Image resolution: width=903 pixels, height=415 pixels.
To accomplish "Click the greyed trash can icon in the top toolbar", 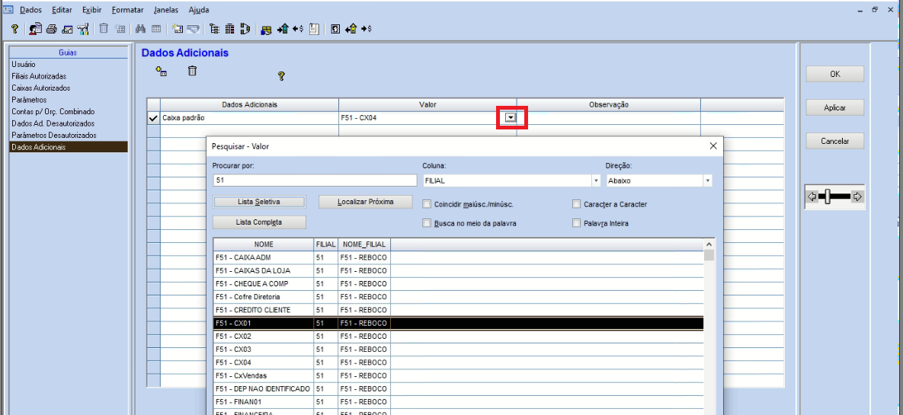I will coord(104,28).
